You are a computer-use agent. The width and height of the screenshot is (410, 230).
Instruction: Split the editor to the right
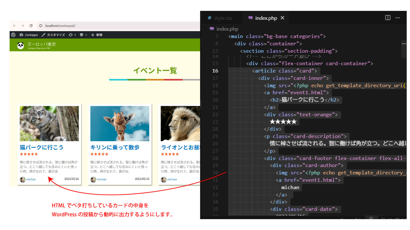coord(388,18)
